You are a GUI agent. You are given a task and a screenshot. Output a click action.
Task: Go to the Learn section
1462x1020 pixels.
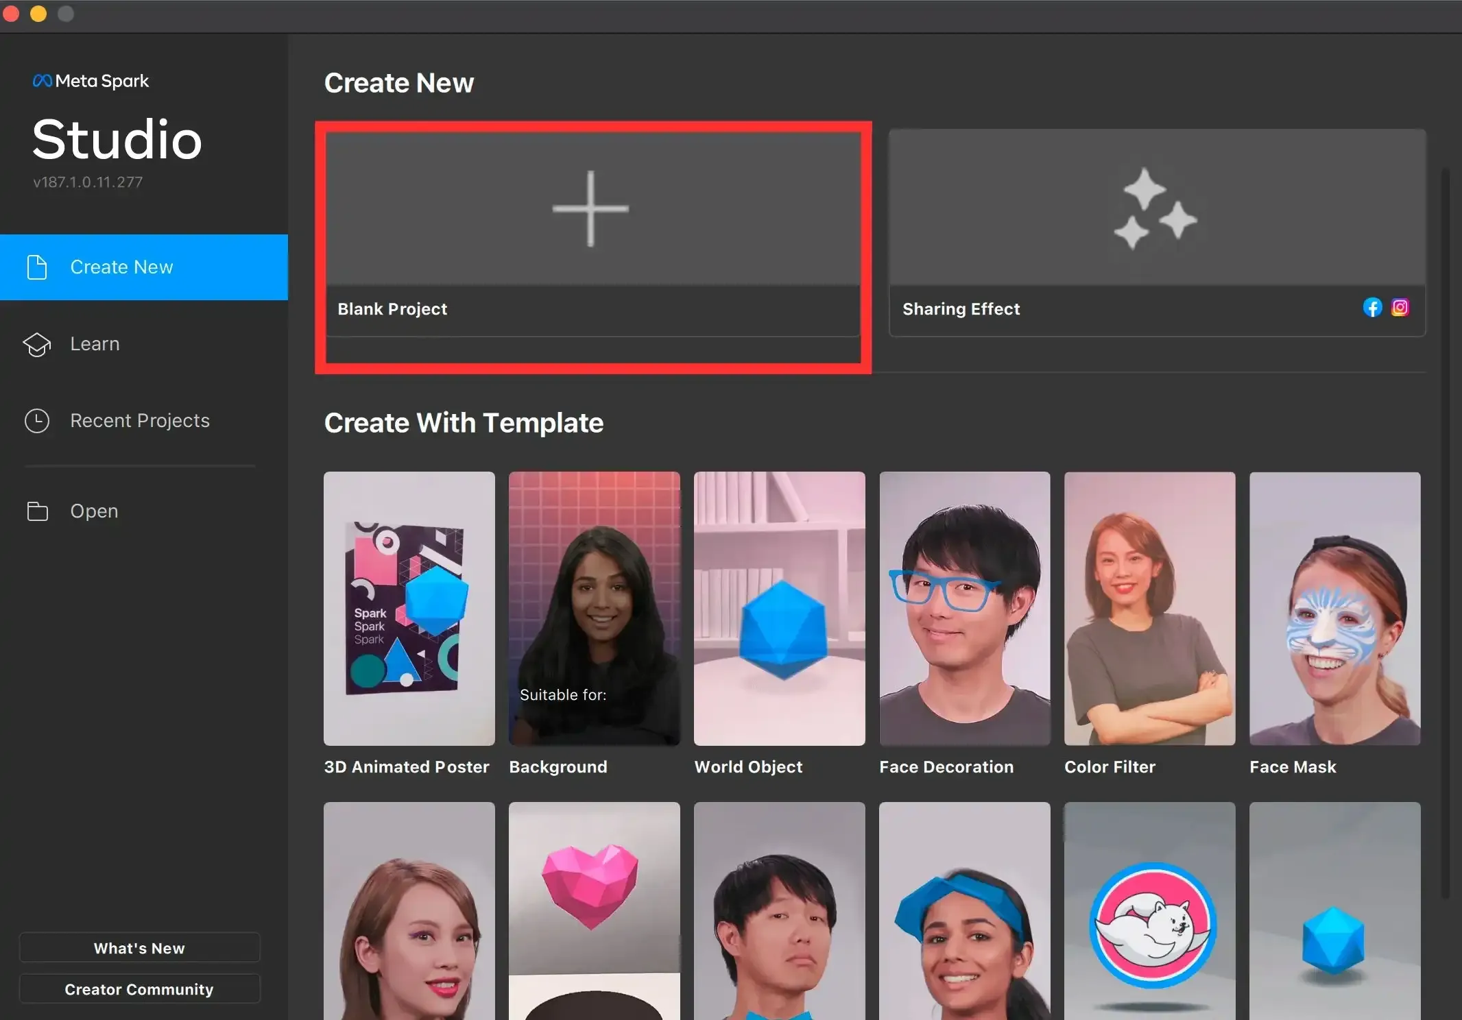(95, 344)
